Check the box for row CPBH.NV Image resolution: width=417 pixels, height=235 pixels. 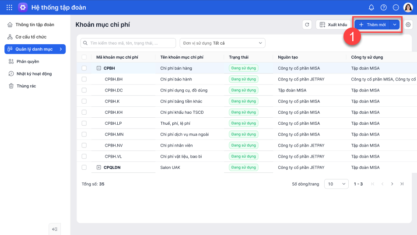[x=84, y=145]
